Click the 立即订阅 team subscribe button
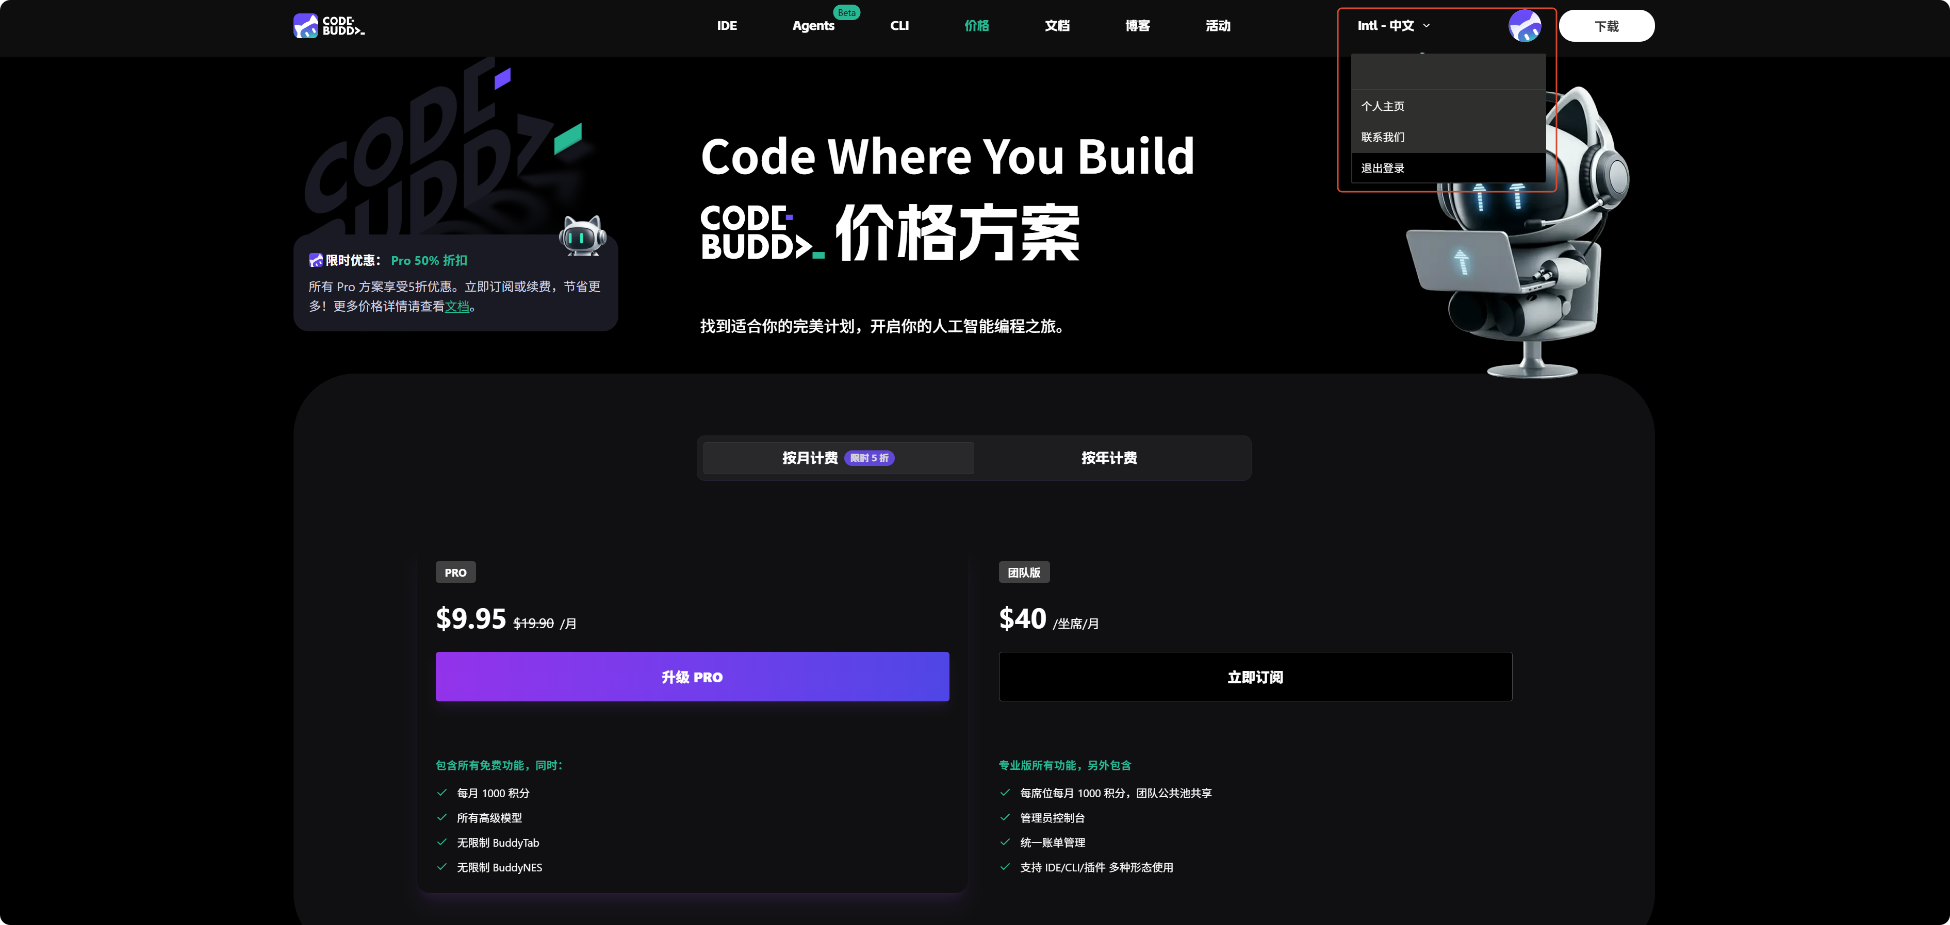This screenshot has height=925, width=1950. pyautogui.click(x=1255, y=676)
